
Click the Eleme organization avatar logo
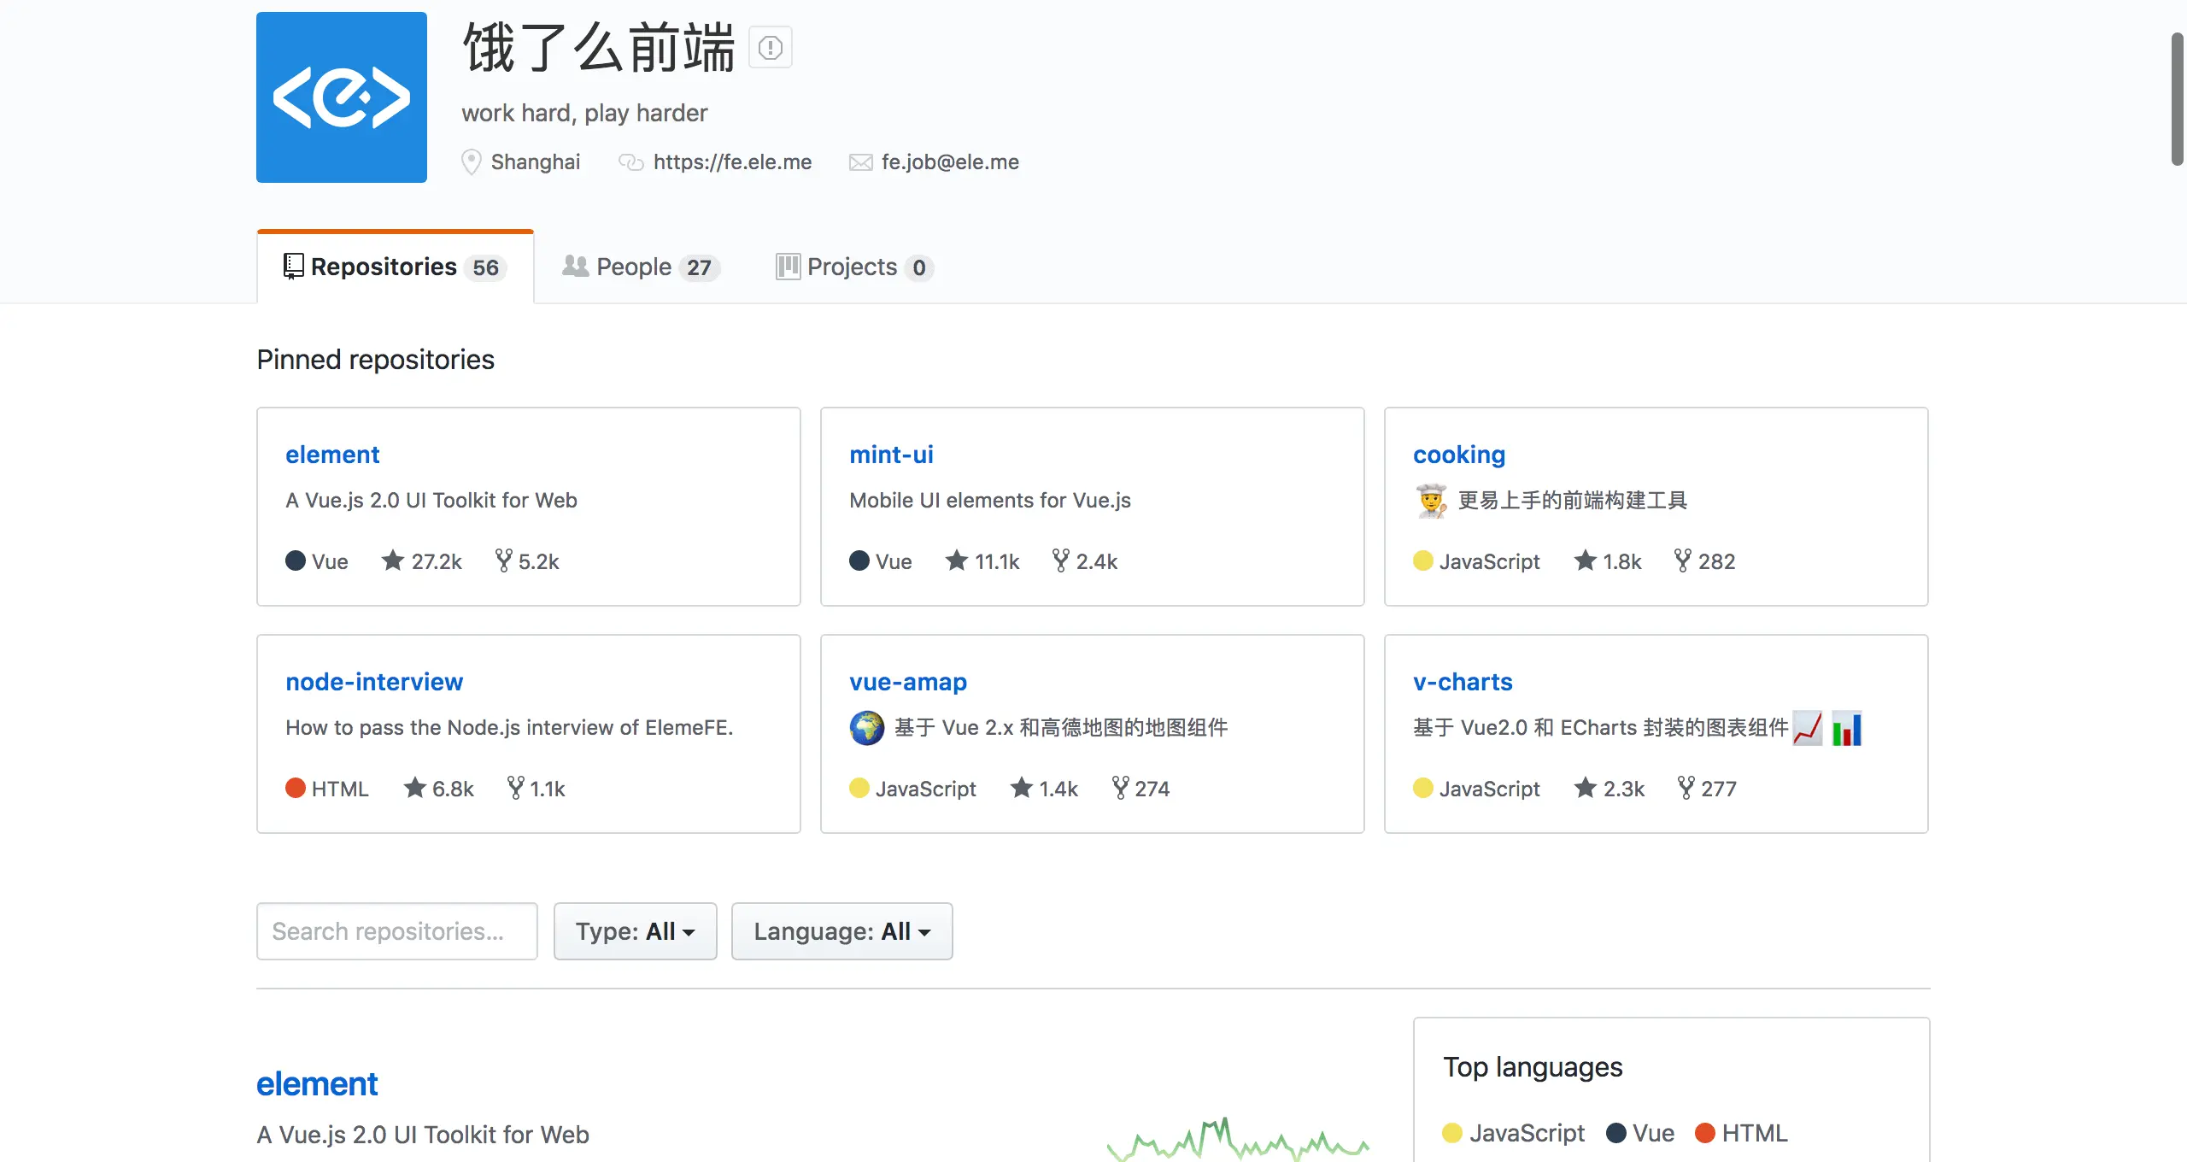[x=341, y=97]
